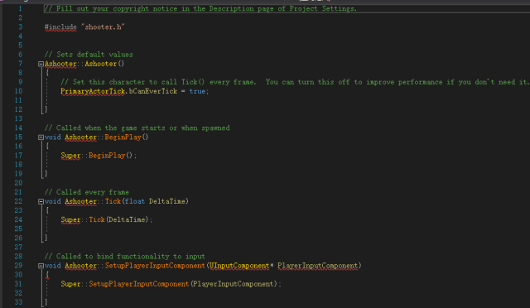Click Super::Tick(DeltaTime) call on line 24
The height and width of the screenshot is (308, 530).
[x=107, y=219]
